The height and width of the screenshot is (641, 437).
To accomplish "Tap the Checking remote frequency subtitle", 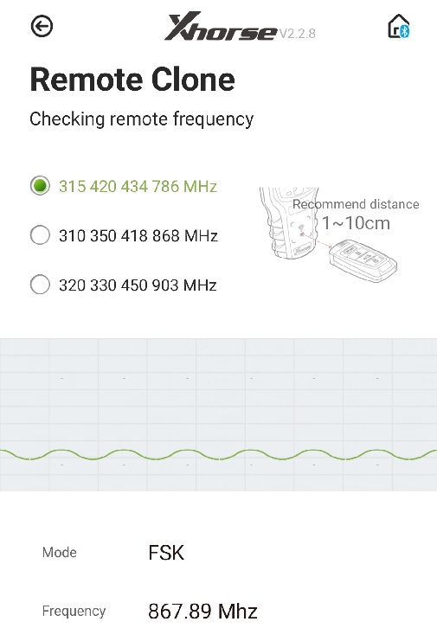I will tap(141, 119).
